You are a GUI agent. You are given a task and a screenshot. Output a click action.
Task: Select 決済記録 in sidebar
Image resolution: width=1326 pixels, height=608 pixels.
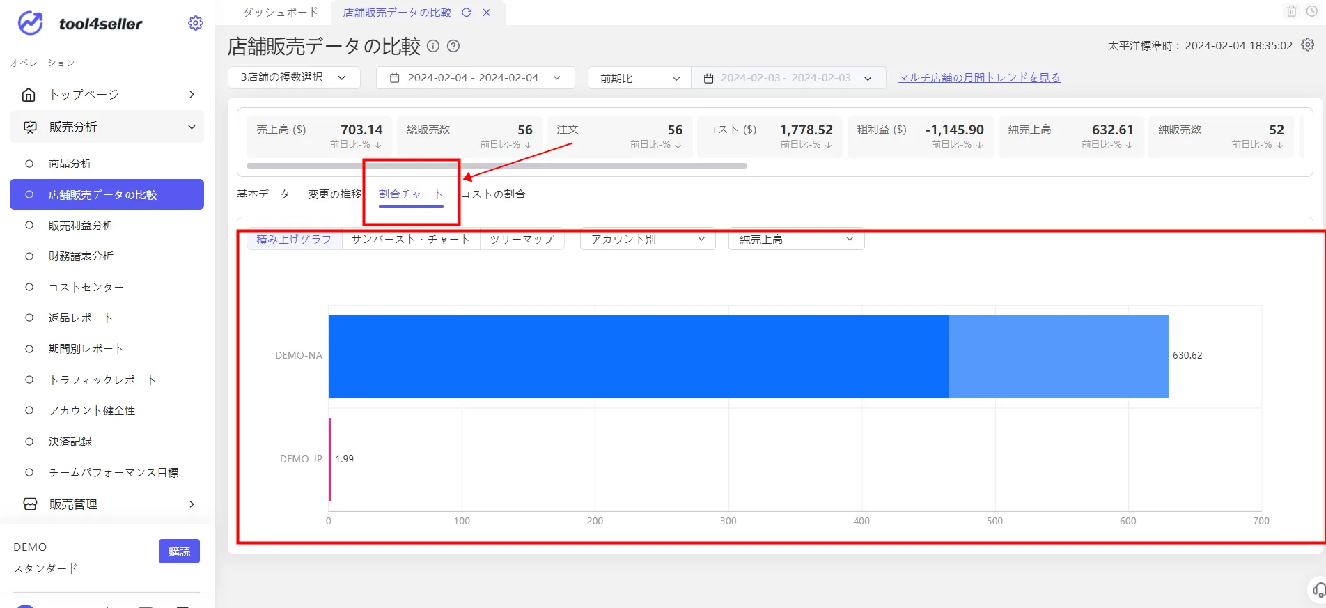coord(70,442)
